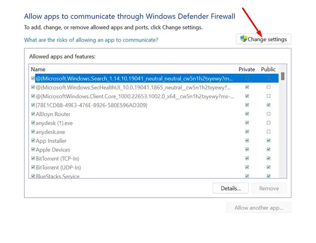Viewport: 316px width, 243px height.
Task: Click the Private column header
Action: click(x=246, y=69)
